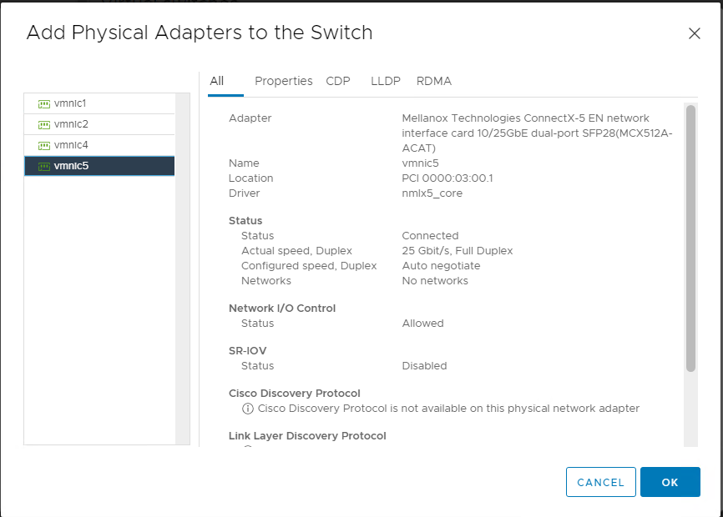Click the NIC icon in highlighted vmnic5 row
This screenshot has width=723, height=517.
43,166
